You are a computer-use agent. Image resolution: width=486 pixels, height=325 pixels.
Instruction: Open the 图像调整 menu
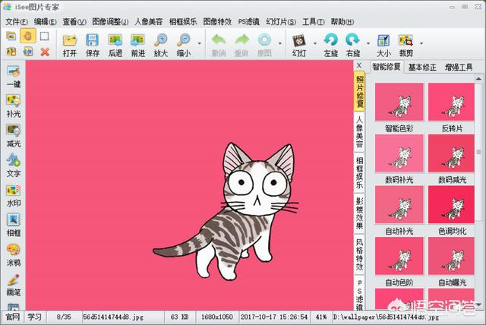pos(110,22)
